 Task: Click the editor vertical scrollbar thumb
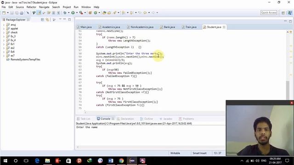pyautogui.click(x=288, y=90)
